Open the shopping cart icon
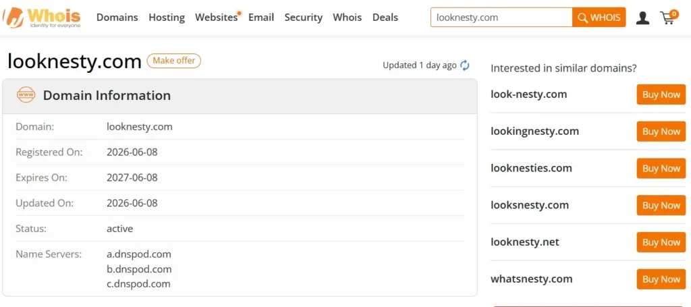 point(669,17)
